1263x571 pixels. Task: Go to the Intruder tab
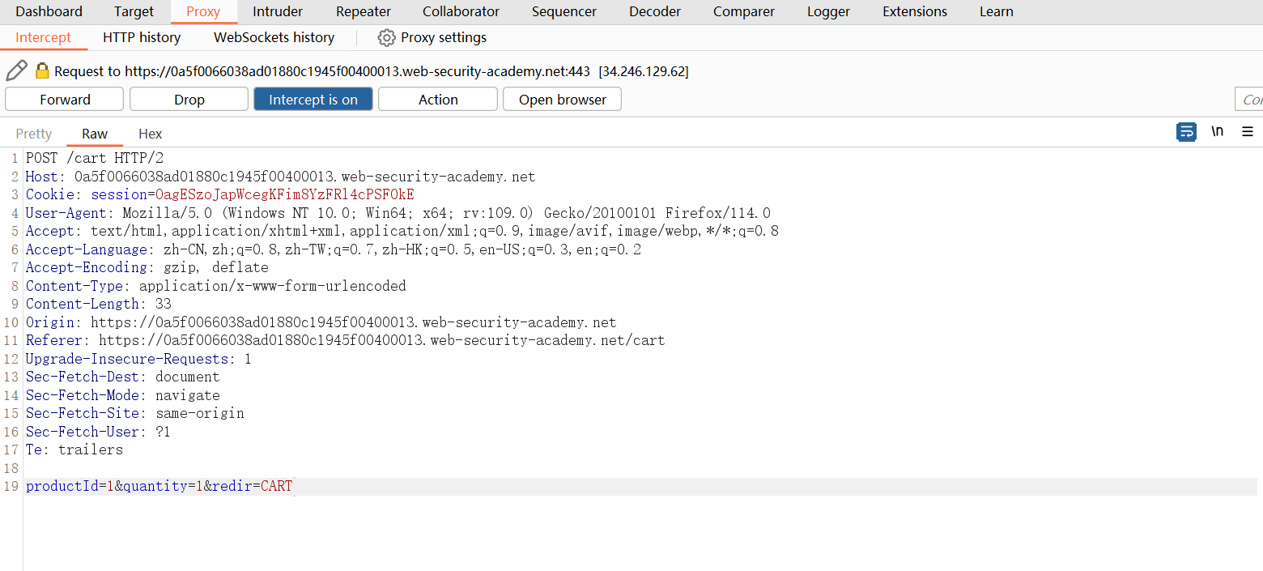pyautogui.click(x=278, y=11)
